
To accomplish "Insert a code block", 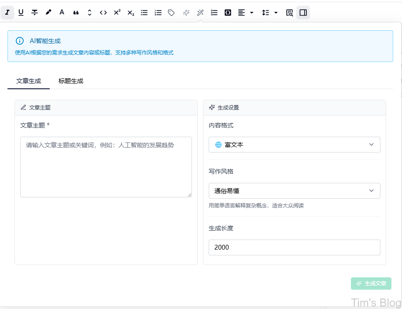I will 228,12.
